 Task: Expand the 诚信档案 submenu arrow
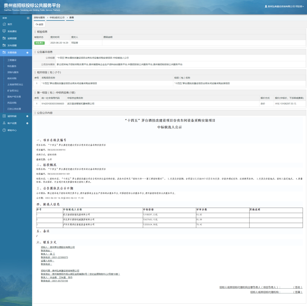[27, 116]
